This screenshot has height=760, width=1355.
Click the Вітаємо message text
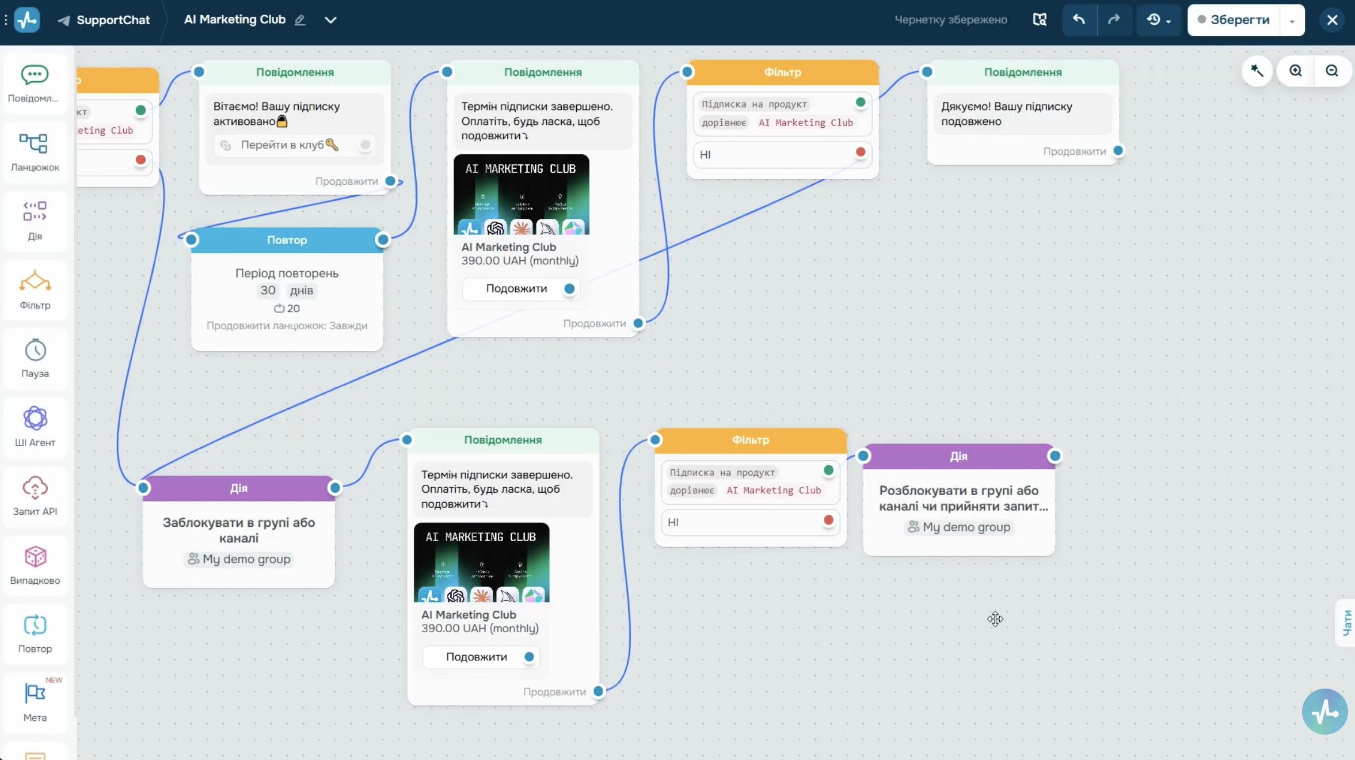pos(276,114)
